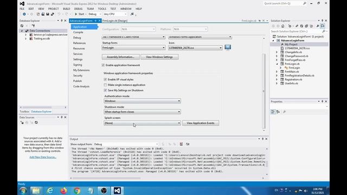This screenshot has width=347, height=195.
Task: Select the References settings page
Action: pos(80,43)
